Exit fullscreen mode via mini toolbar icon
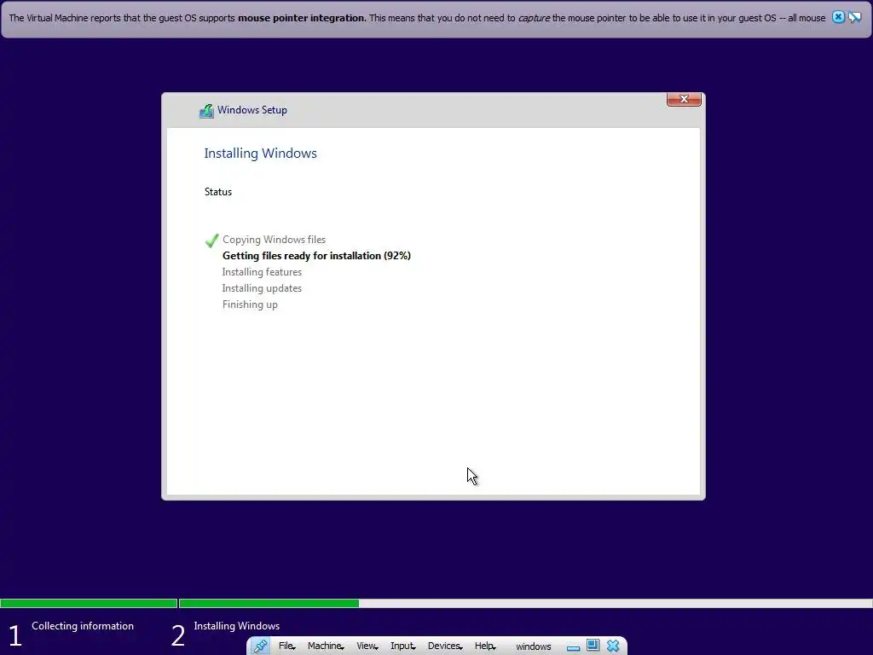The height and width of the screenshot is (655, 873). pos(593,646)
